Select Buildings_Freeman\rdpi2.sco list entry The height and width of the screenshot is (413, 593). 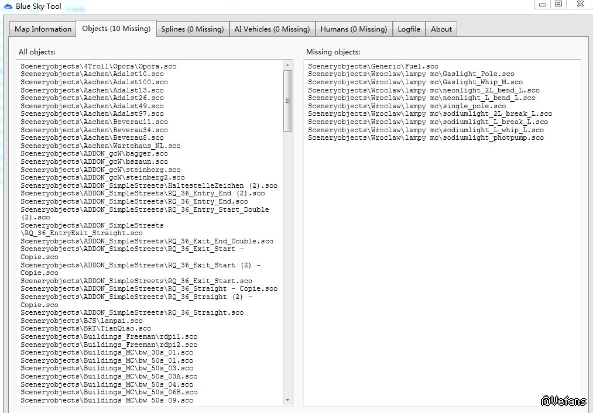tap(109, 345)
